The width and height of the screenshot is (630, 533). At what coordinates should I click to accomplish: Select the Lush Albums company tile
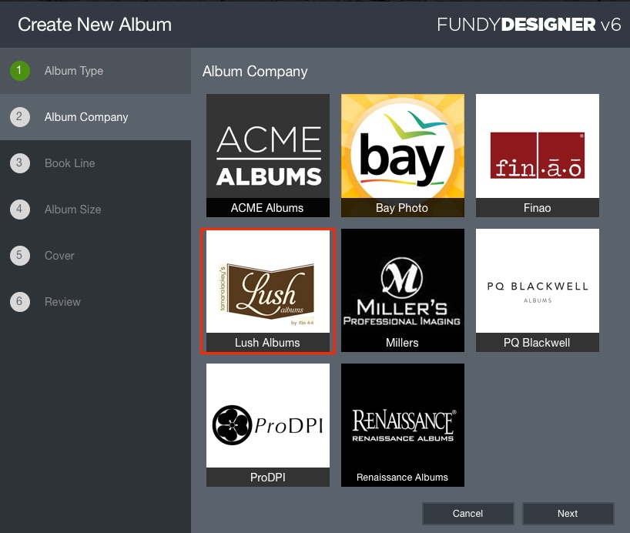click(267, 290)
